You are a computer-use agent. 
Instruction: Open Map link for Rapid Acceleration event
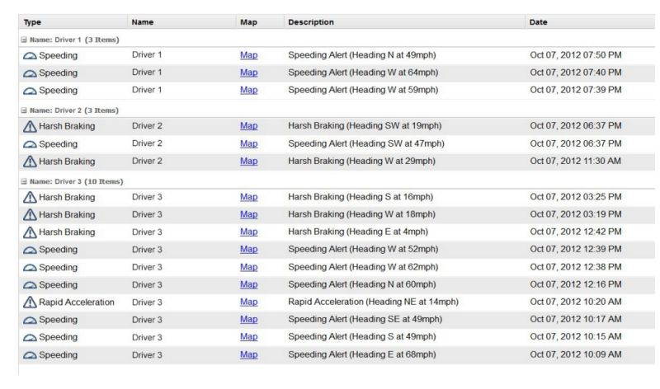(248, 302)
